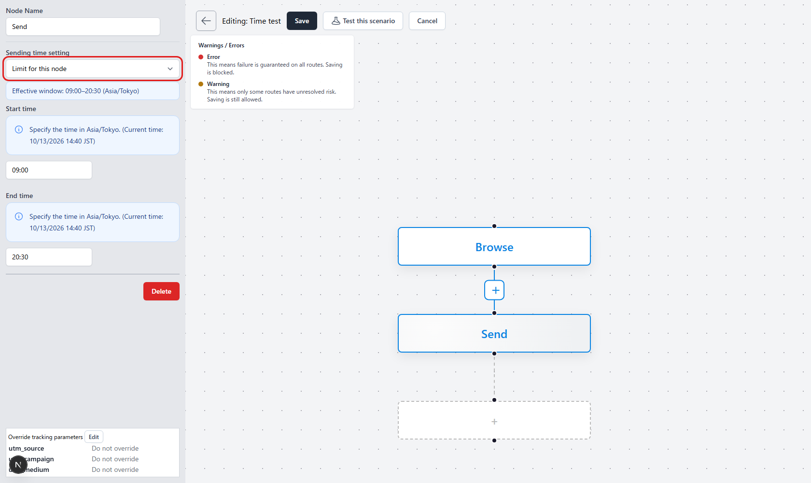Select the Send node on canvas

[x=494, y=334]
